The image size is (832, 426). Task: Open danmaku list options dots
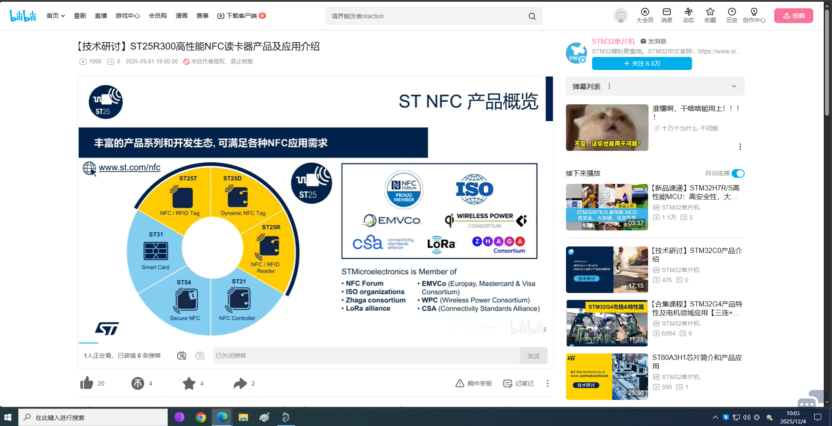tap(609, 86)
